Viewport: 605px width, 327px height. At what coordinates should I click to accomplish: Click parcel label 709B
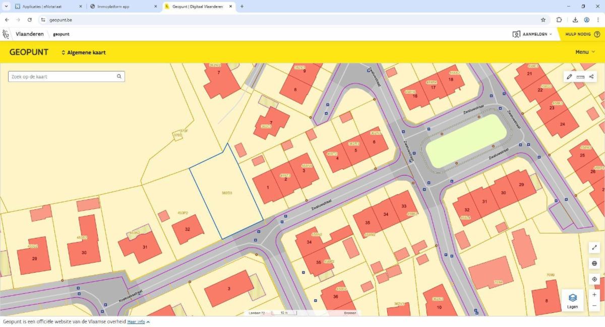pos(551,275)
